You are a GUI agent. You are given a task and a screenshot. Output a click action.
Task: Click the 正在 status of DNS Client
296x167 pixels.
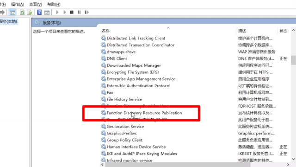pos(283,59)
